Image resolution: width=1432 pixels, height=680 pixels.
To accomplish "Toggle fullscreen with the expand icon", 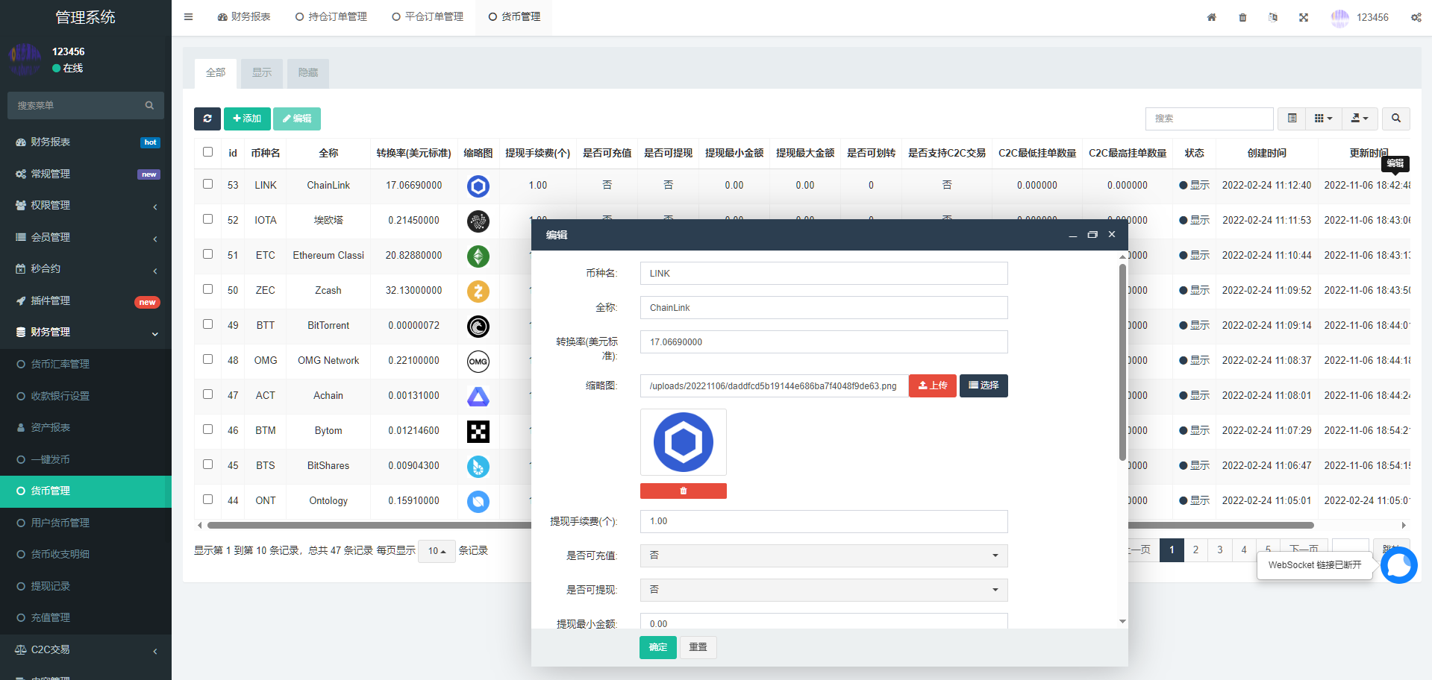I will click(x=1304, y=17).
